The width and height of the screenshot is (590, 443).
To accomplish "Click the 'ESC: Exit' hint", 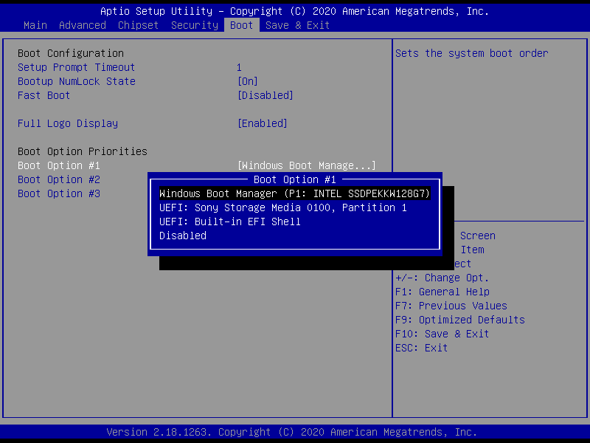I will [x=421, y=348].
